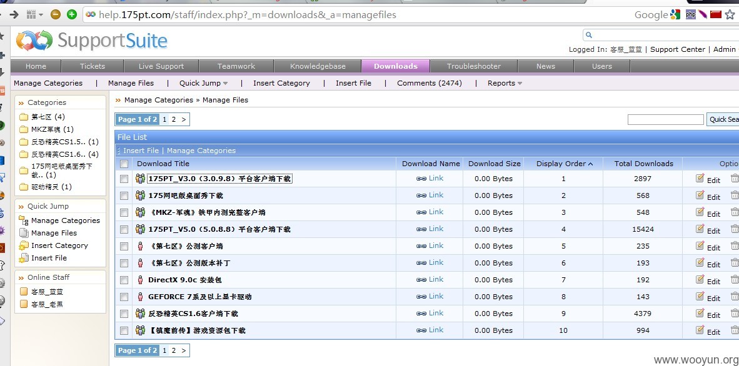
Task: Open the News tab
Action: coord(545,66)
